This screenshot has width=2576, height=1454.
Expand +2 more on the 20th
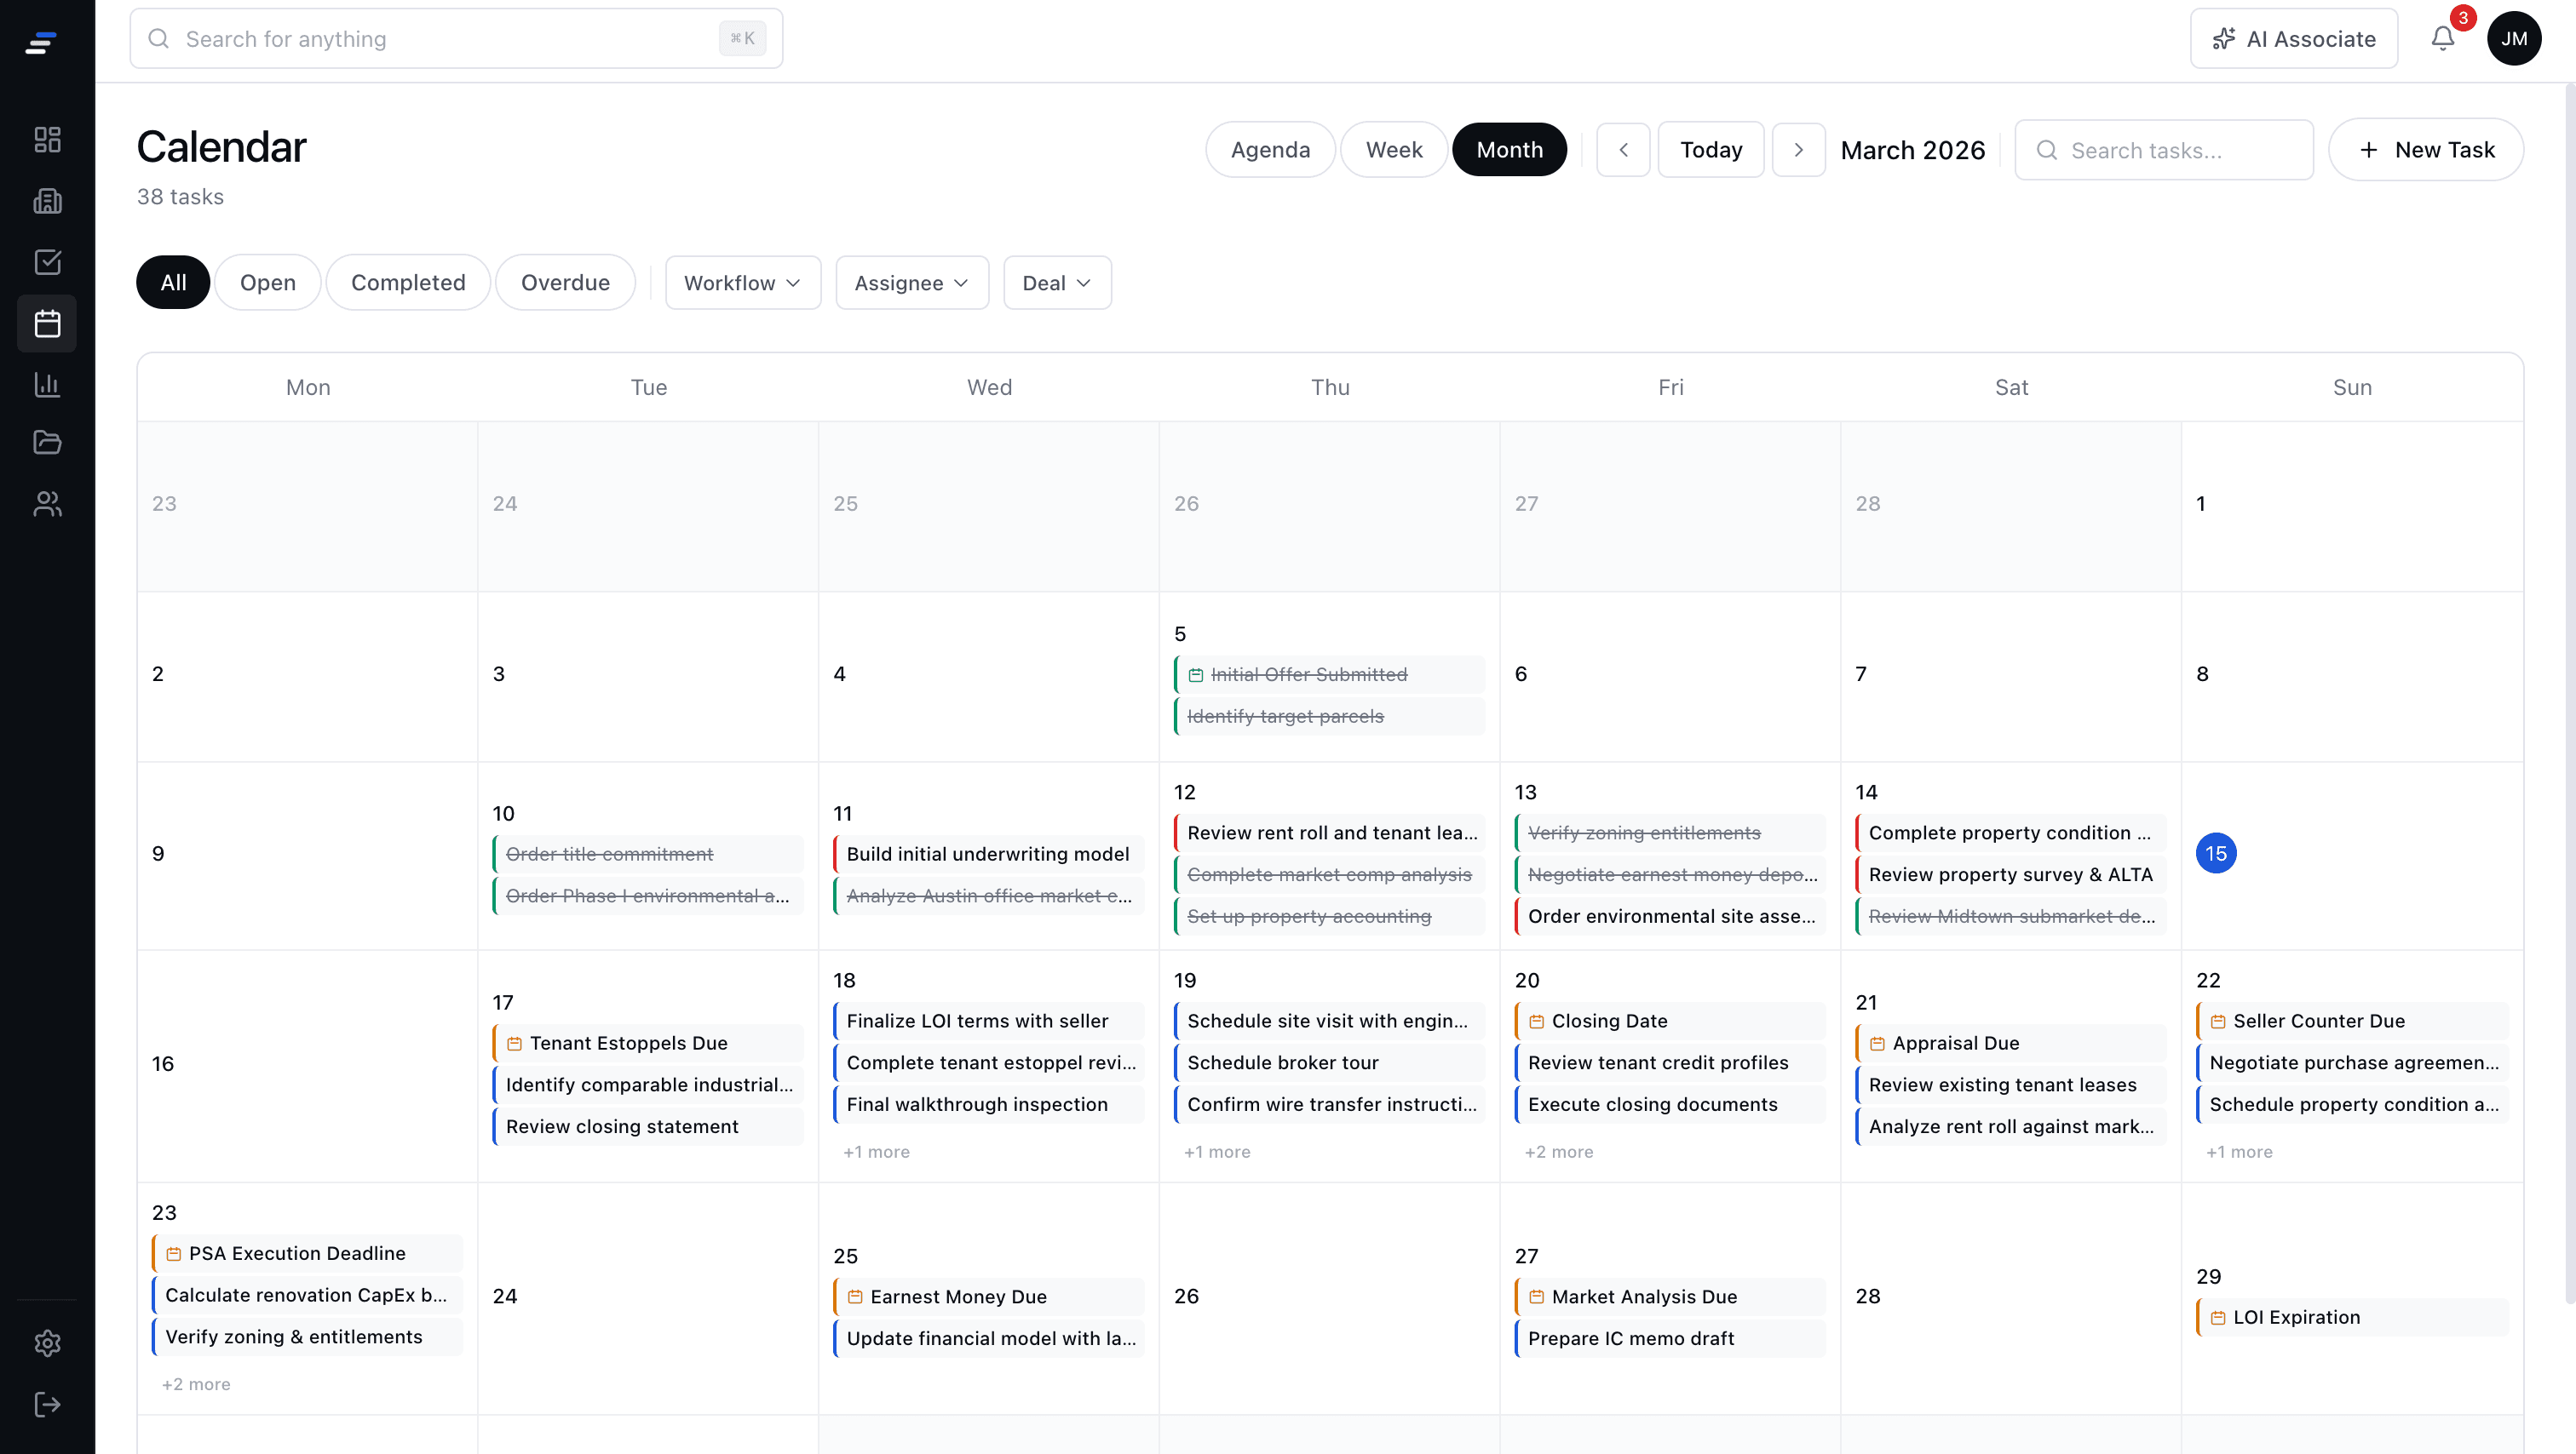click(1559, 1152)
